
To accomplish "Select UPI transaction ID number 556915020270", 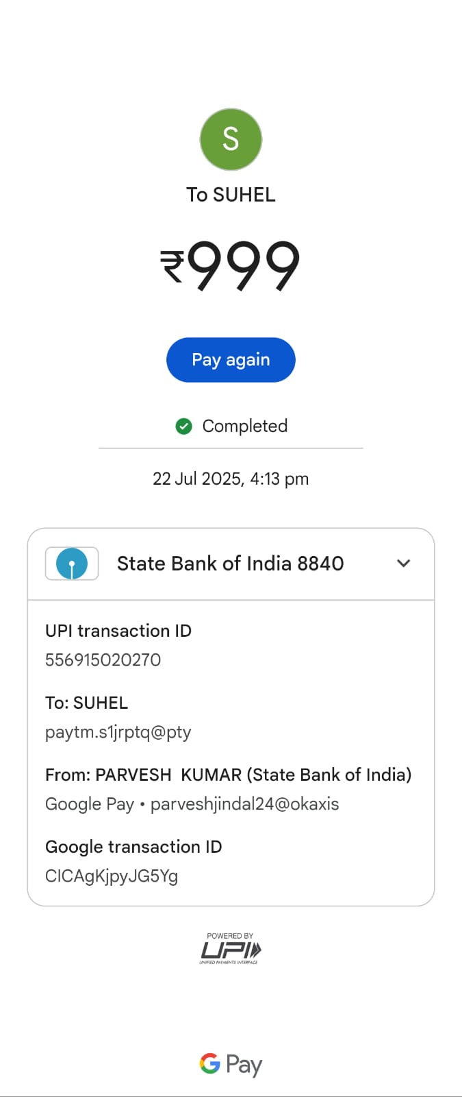I will [103, 660].
